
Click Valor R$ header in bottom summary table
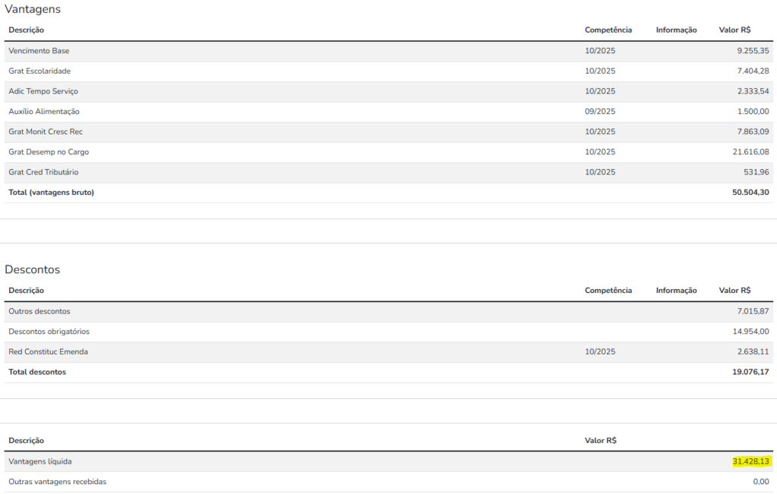coord(600,441)
